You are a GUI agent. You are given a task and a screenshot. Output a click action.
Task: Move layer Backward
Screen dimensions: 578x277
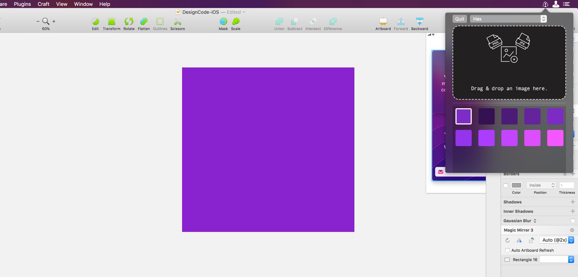point(420,22)
